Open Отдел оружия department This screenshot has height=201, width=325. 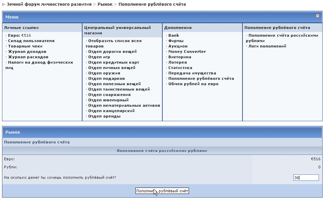(104, 73)
